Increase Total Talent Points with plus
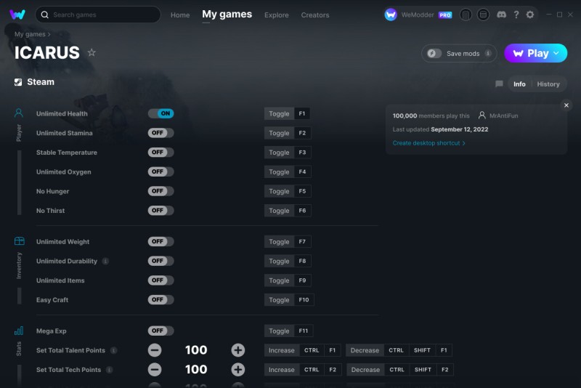The image size is (581, 388). (x=238, y=350)
